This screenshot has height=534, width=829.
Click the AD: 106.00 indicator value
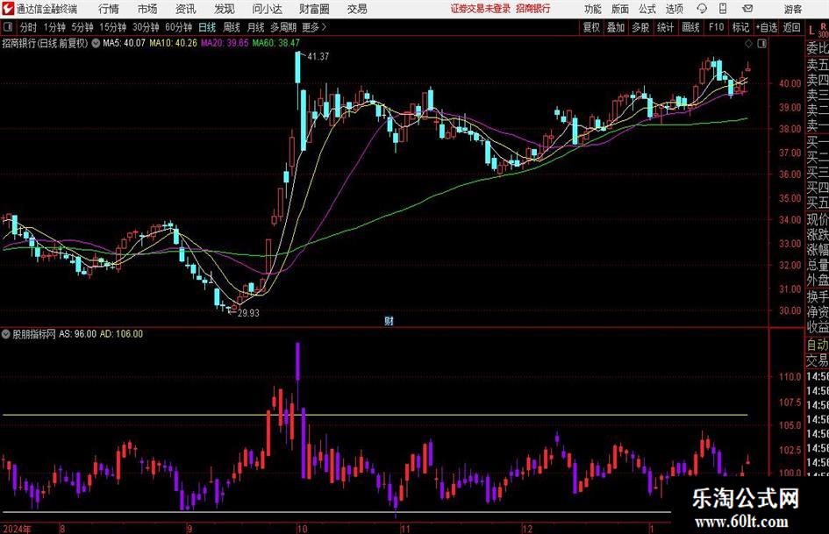coord(122,334)
